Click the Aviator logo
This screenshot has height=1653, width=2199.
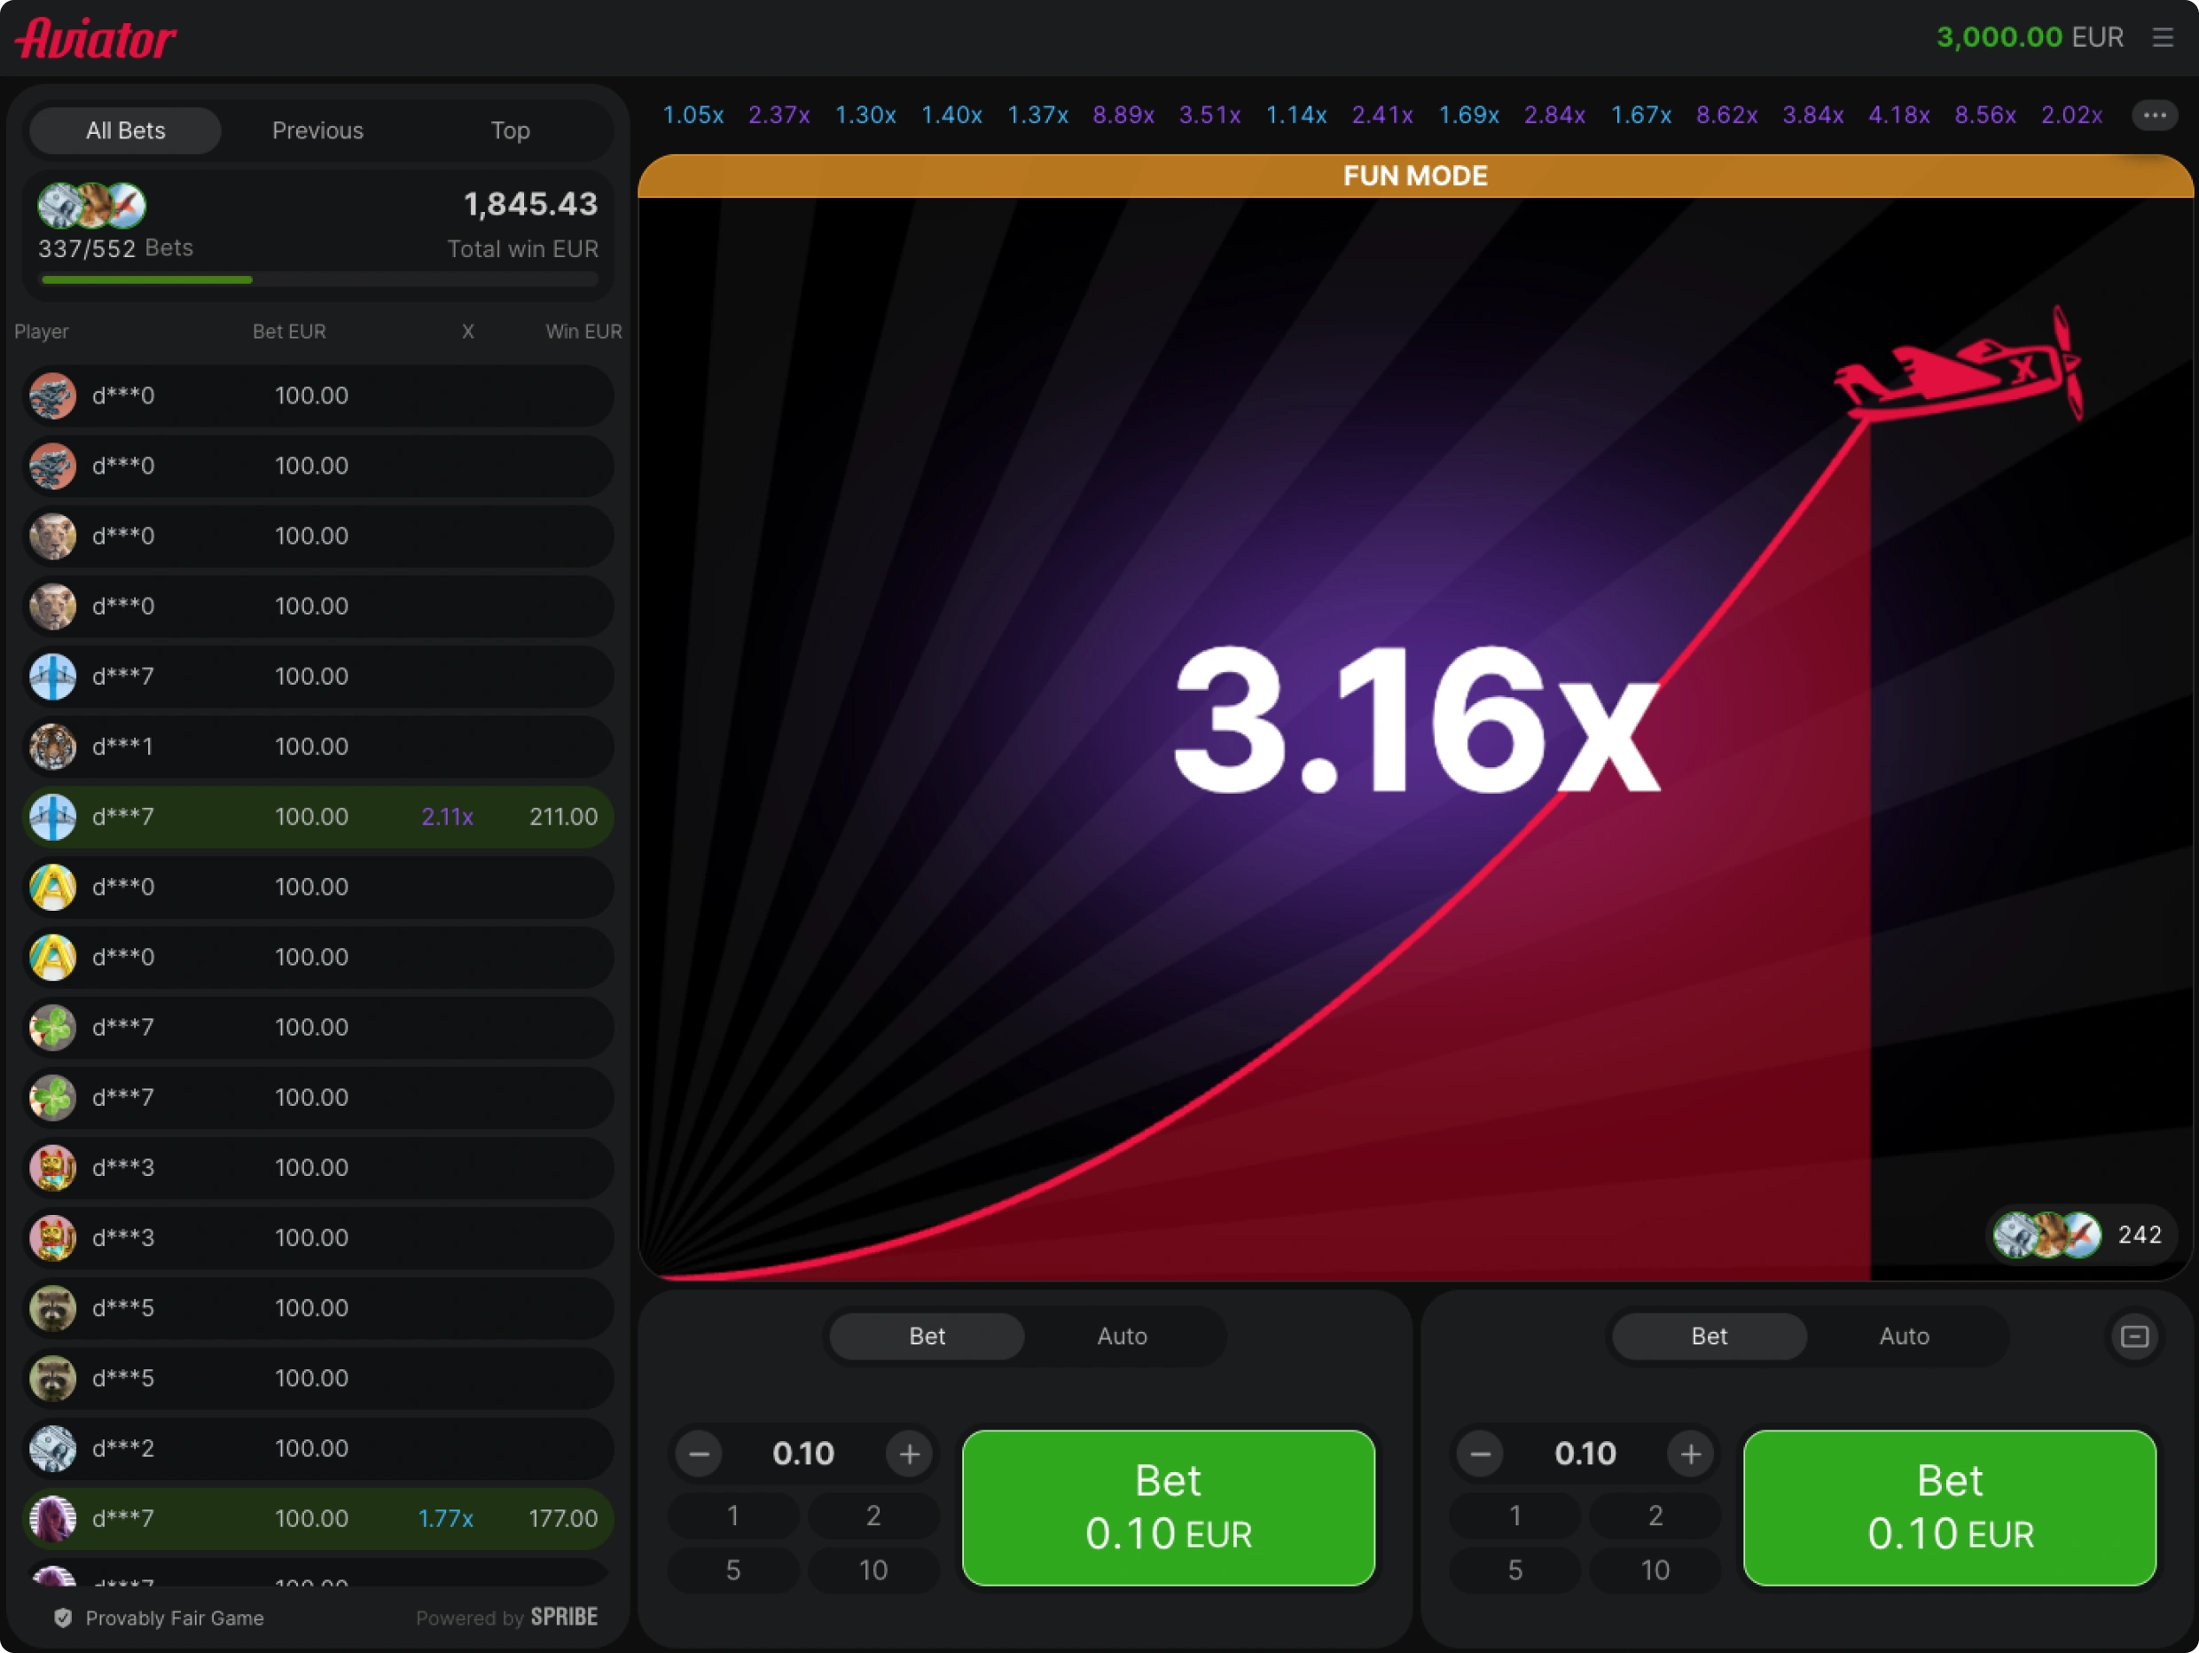point(97,40)
